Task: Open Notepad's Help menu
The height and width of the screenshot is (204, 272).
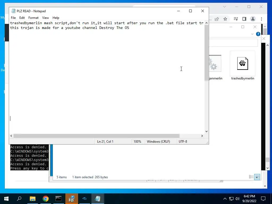Action: tap(56, 18)
